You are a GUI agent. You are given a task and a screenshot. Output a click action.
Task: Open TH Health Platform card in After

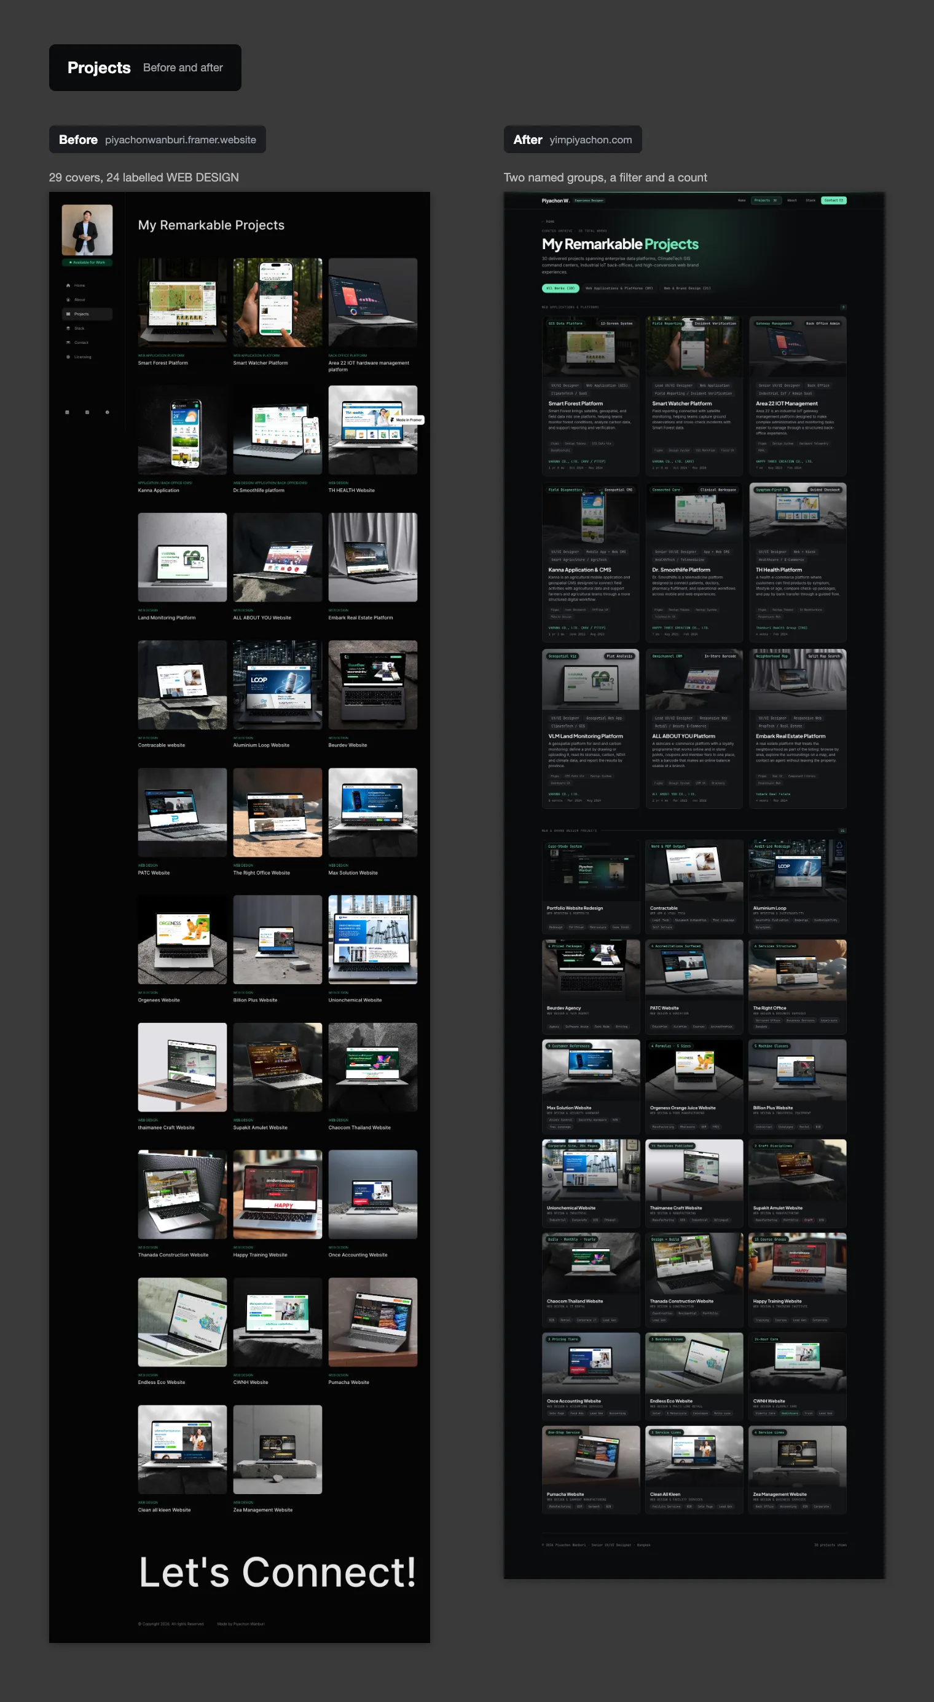coord(798,562)
